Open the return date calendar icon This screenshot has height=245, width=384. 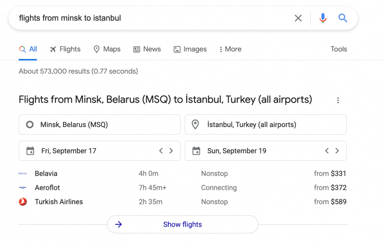(x=196, y=151)
